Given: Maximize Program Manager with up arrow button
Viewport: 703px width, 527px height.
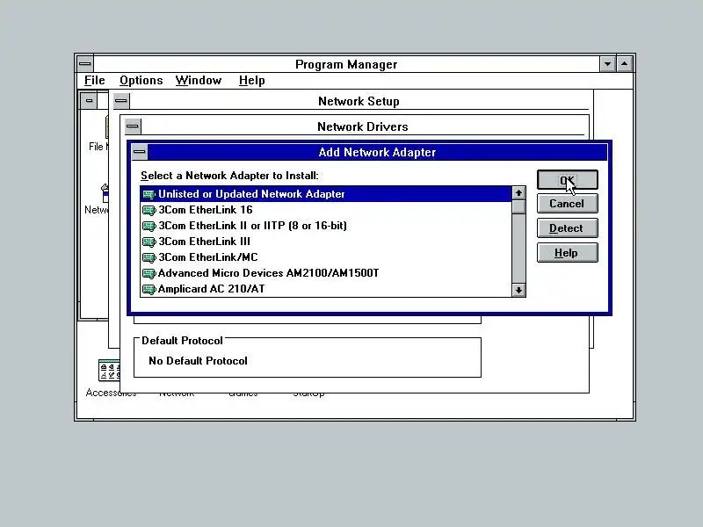Looking at the screenshot, I should click(x=625, y=64).
